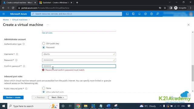Click the info icon beside Public inbound ports
Image resolution: width=194 pixels, height=109 pixels.
point(26,89)
